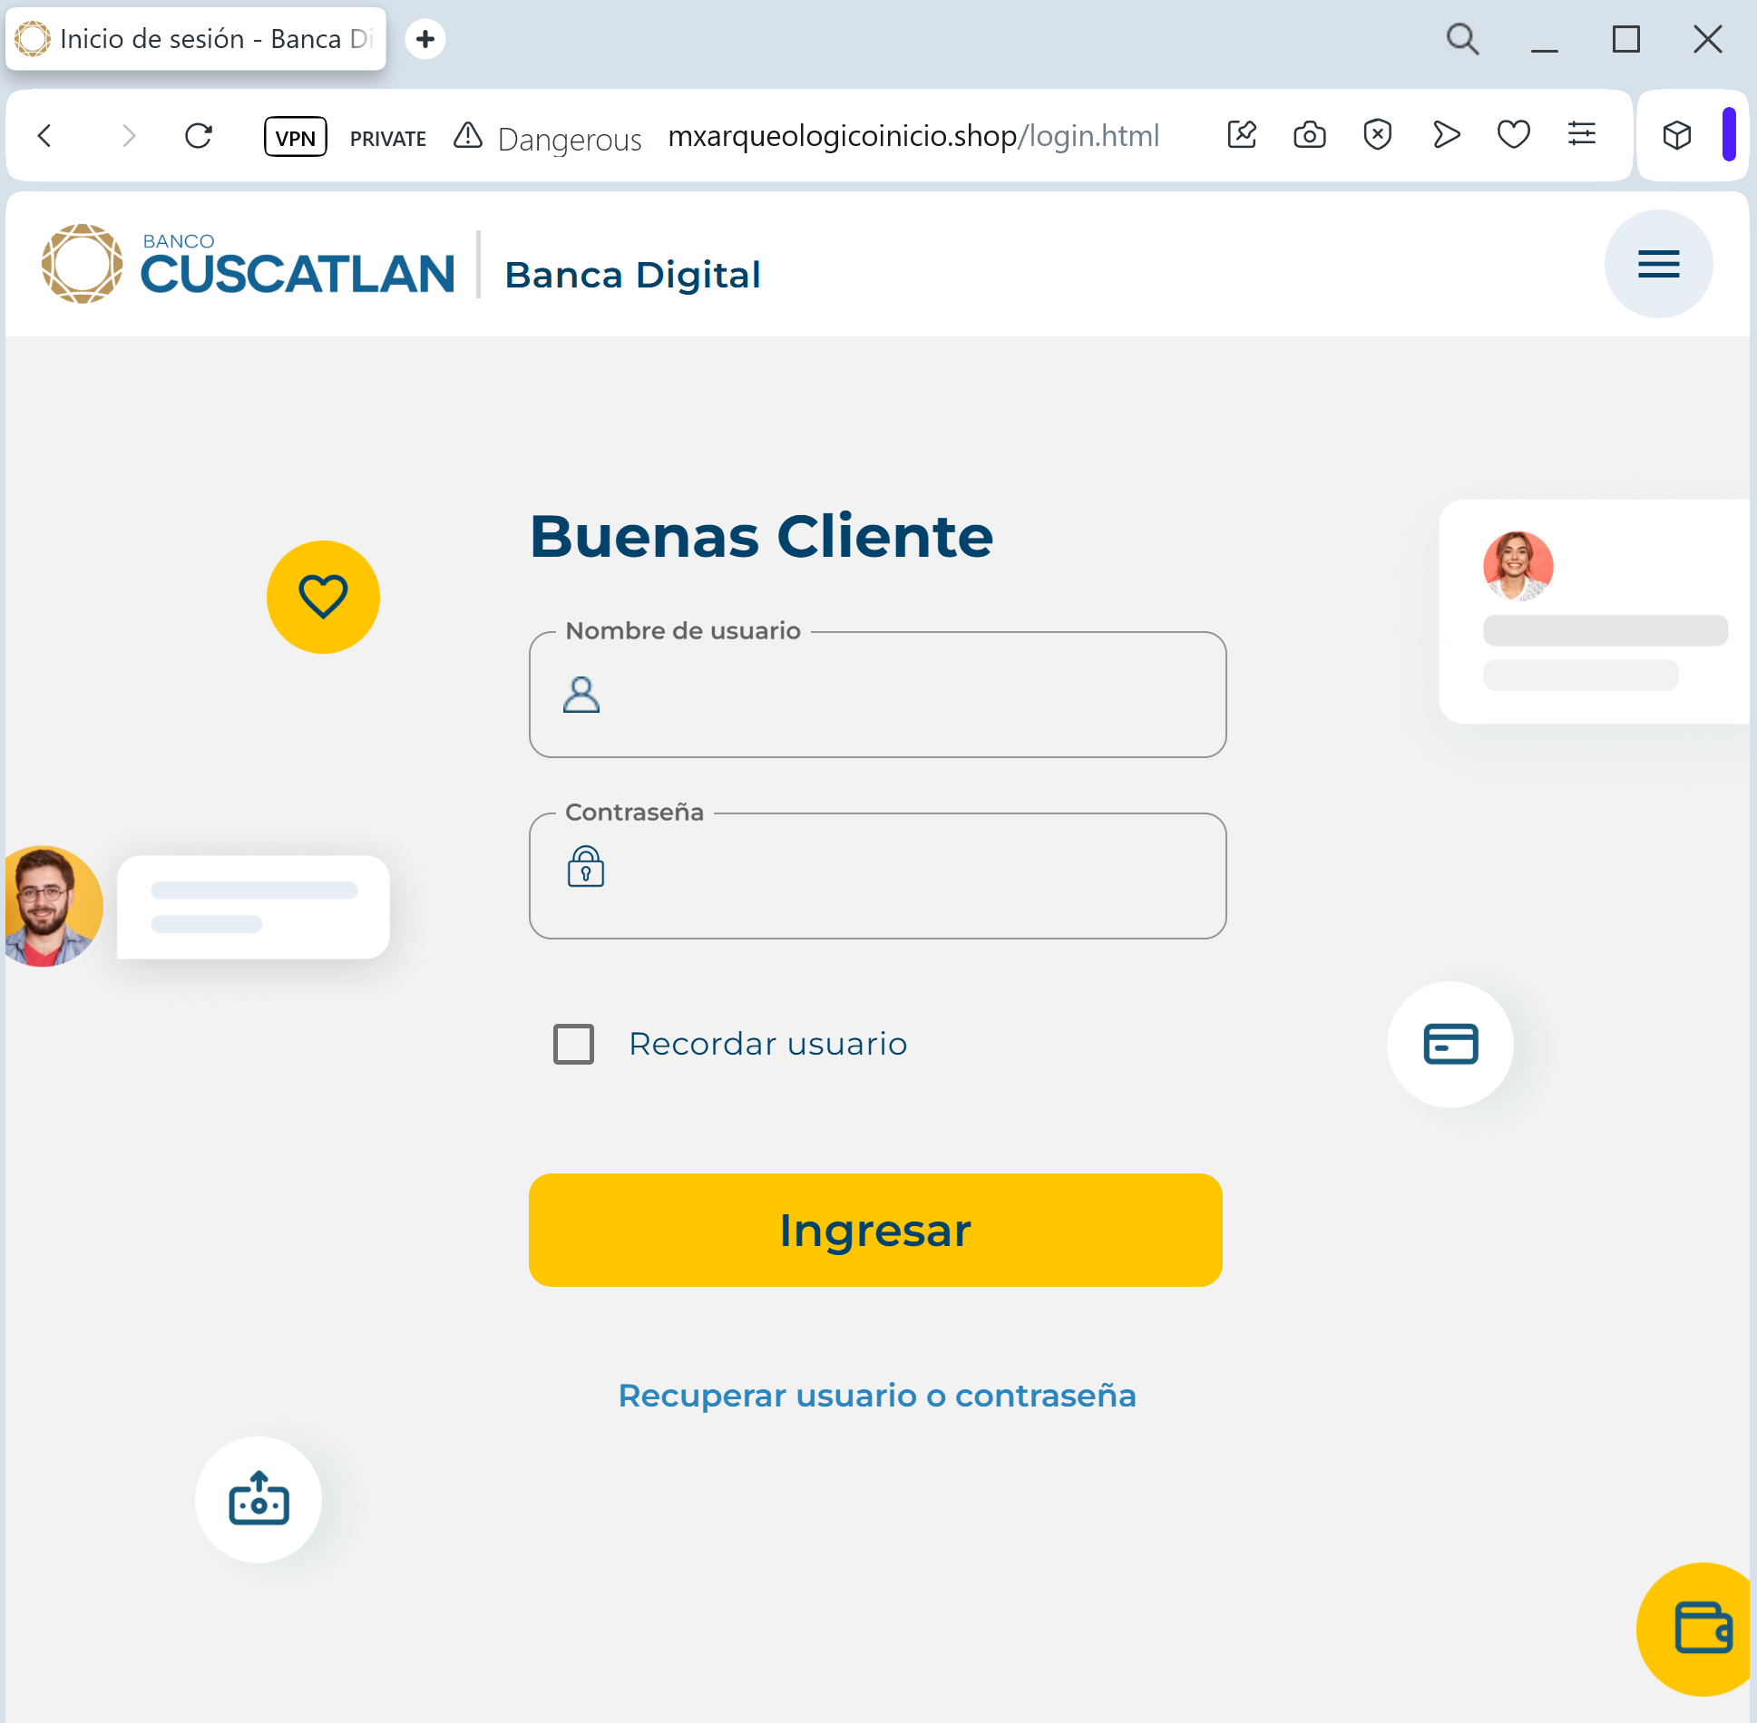Open Easy Setup sliders icon
The height and width of the screenshot is (1723, 1757).
1581,135
